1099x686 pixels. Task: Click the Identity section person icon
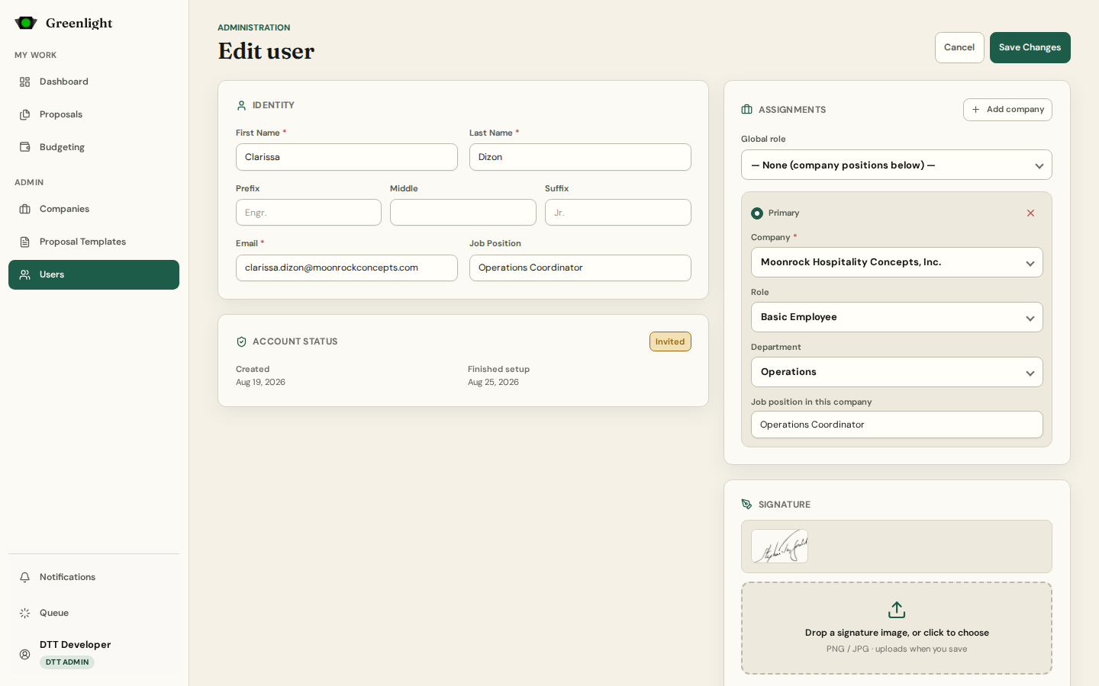[242, 105]
